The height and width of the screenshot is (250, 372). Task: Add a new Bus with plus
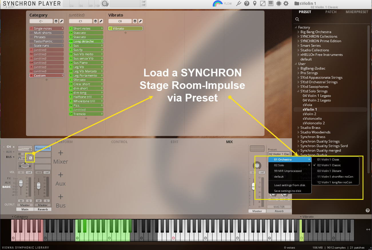tap(61, 197)
